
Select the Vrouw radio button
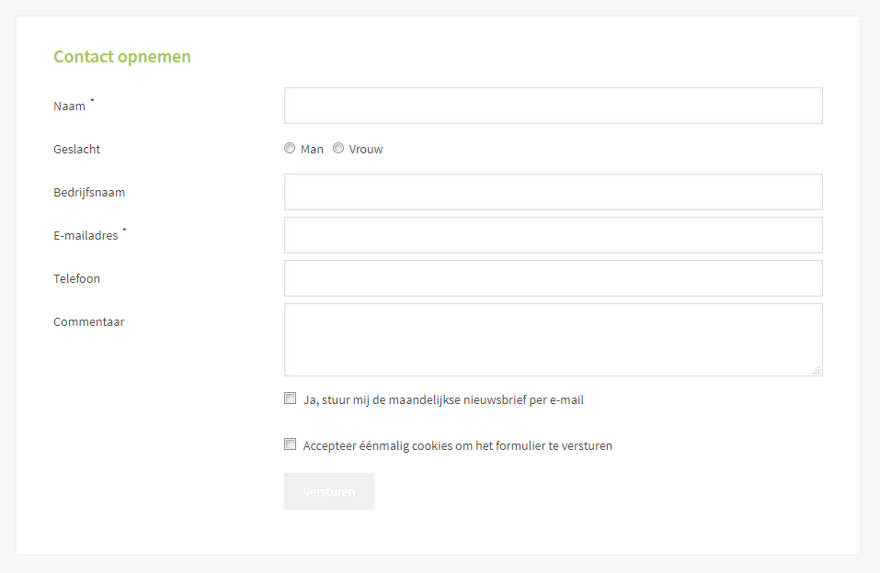coord(338,148)
